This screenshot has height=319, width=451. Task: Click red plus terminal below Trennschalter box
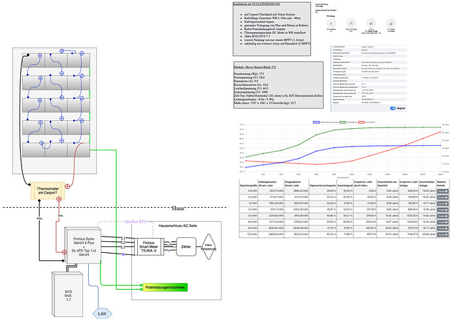pos(59,199)
